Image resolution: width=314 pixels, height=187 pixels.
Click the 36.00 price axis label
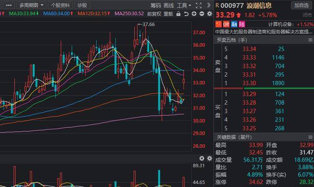pyautogui.click(x=199, y=45)
